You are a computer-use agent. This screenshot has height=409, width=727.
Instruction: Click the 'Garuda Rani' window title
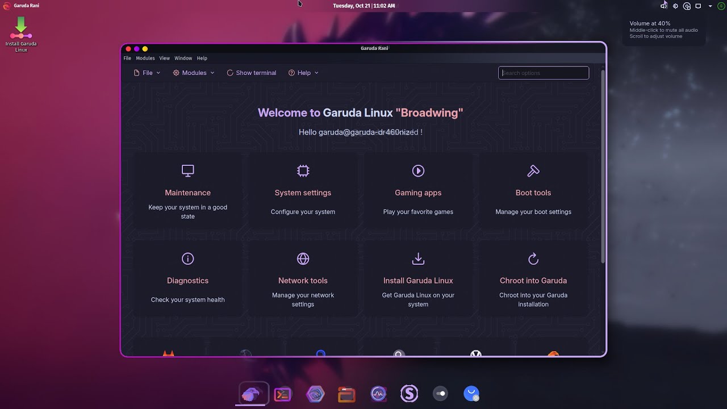pos(374,48)
